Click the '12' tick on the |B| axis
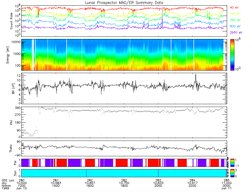 [x=19, y=75]
